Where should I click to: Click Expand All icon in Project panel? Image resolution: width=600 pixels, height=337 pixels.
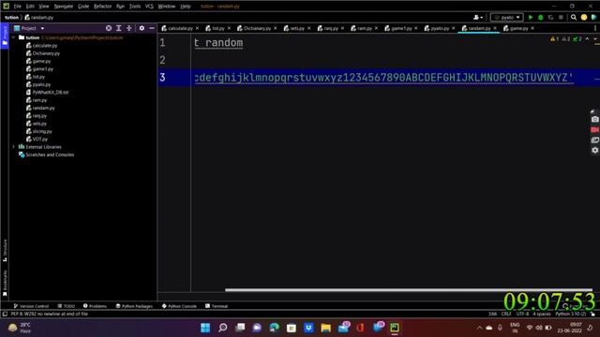[119, 28]
